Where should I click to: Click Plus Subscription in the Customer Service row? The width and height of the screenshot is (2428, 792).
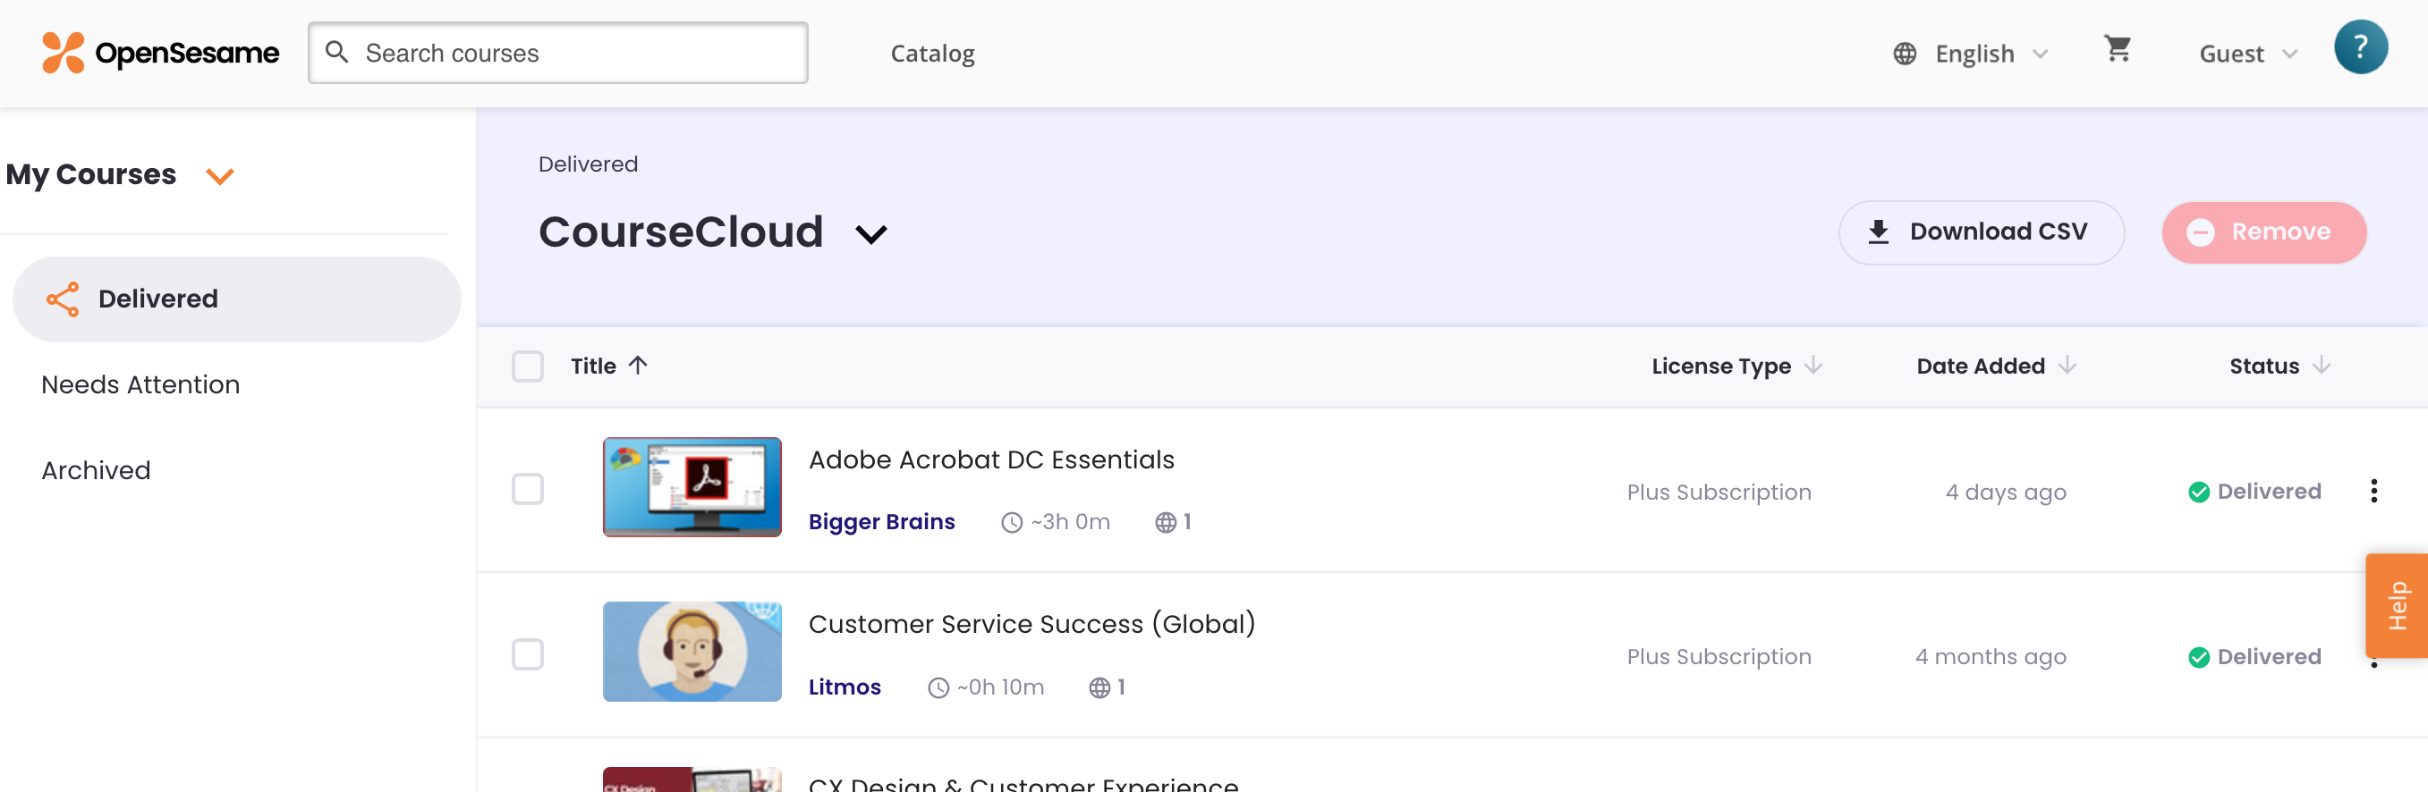pos(1719,657)
